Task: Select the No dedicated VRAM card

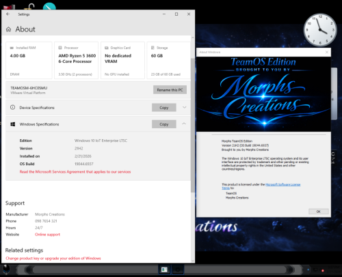Action: pyautogui.click(x=122, y=60)
